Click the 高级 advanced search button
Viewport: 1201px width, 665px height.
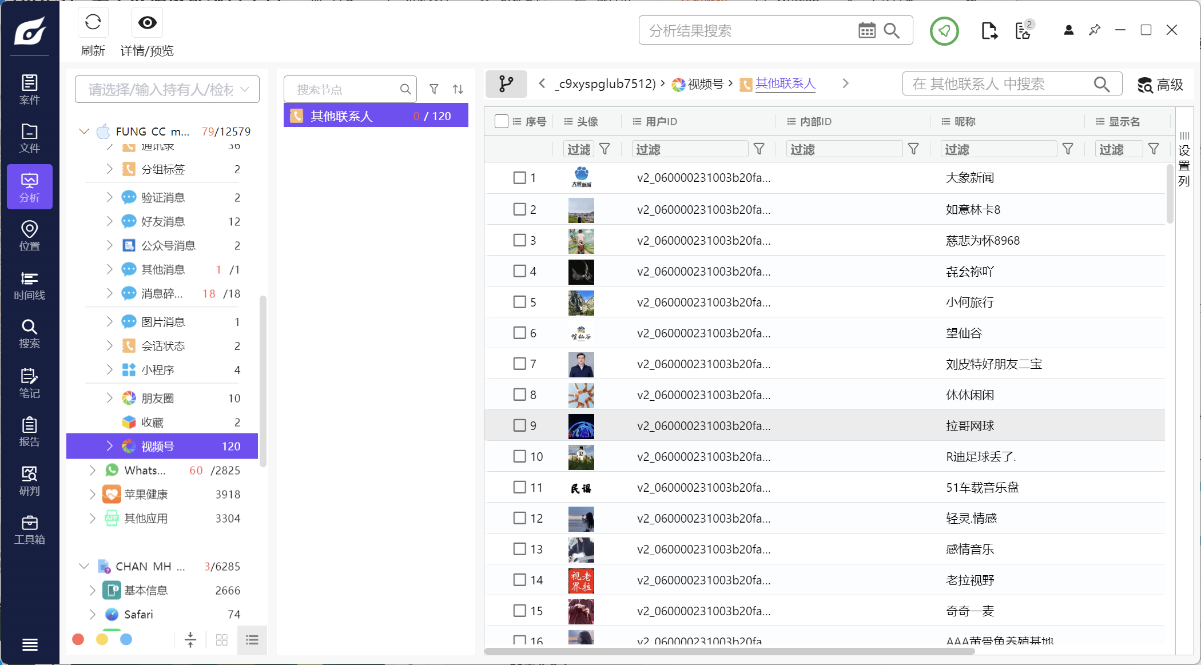tap(1160, 85)
